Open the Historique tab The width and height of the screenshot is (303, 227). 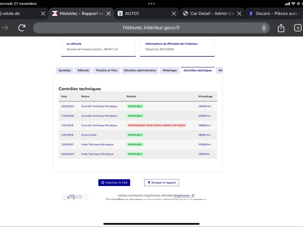[x=170, y=70]
